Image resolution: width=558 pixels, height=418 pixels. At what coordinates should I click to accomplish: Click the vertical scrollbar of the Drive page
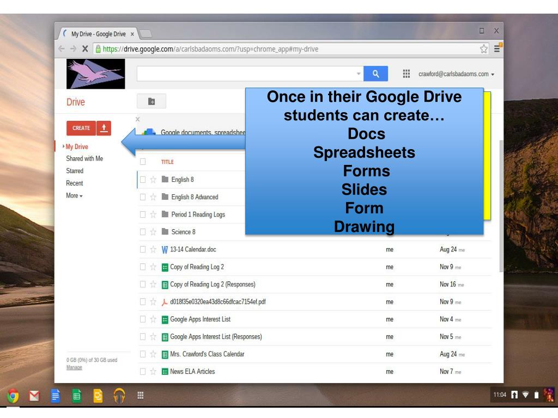(x=501, y=206)
